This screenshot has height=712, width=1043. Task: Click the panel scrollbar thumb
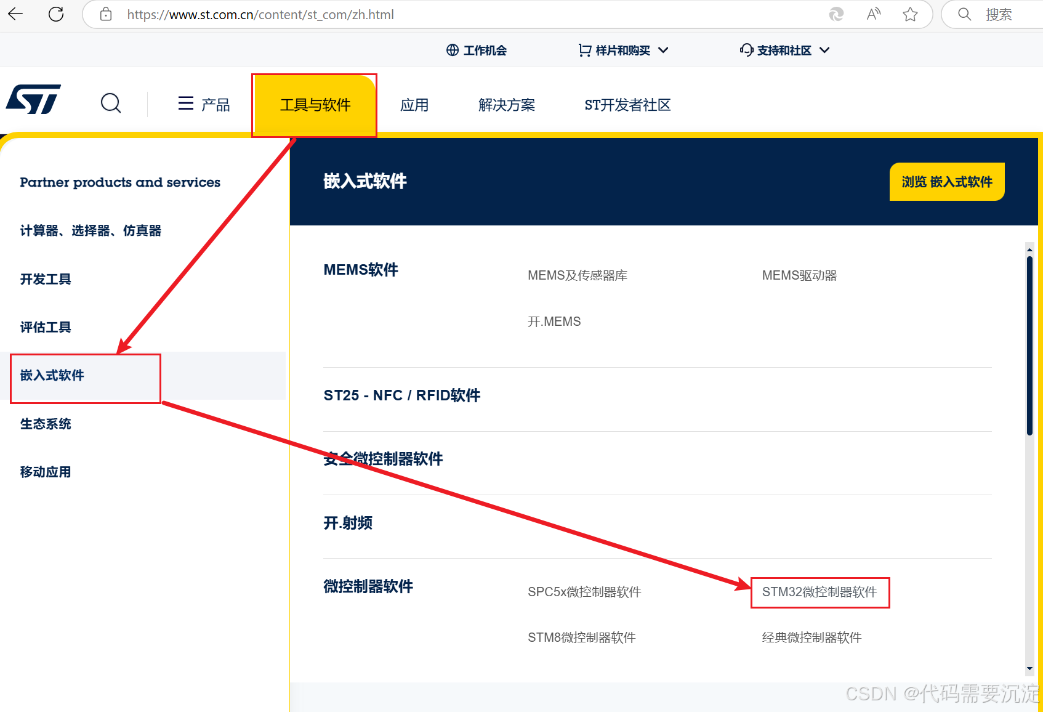click(1029, 346)
